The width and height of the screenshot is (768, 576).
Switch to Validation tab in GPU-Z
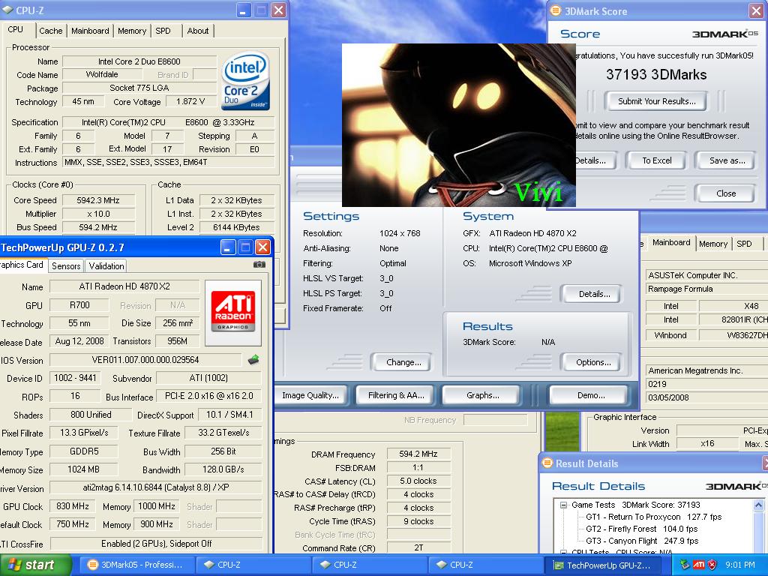(106, 266)
